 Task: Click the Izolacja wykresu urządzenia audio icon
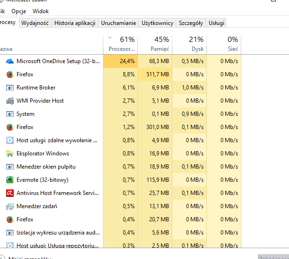tap(10, 233)
